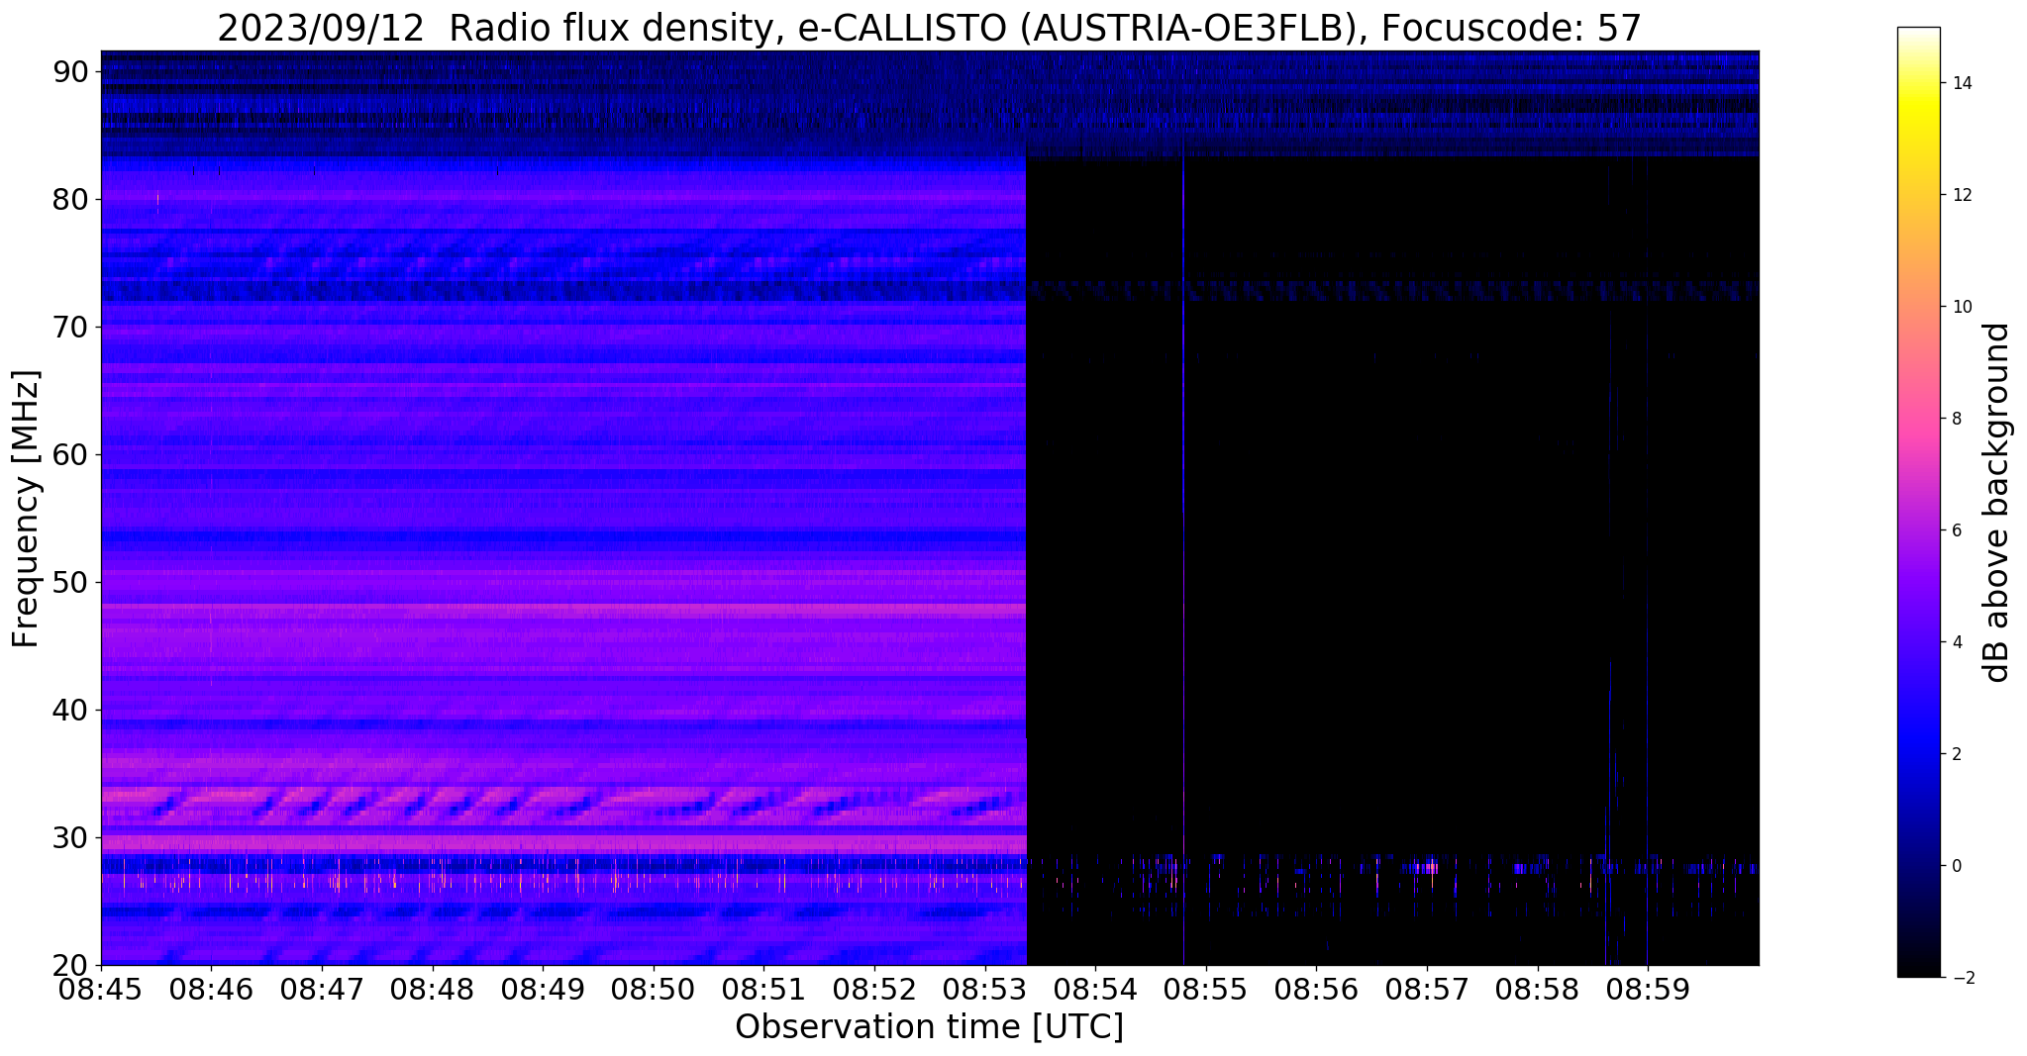Click the 08:53 time tick label

(x=984, y=990)
